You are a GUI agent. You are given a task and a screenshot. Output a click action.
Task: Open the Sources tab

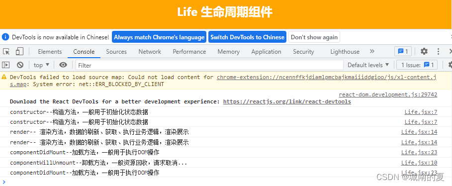(x=116, y=52)
